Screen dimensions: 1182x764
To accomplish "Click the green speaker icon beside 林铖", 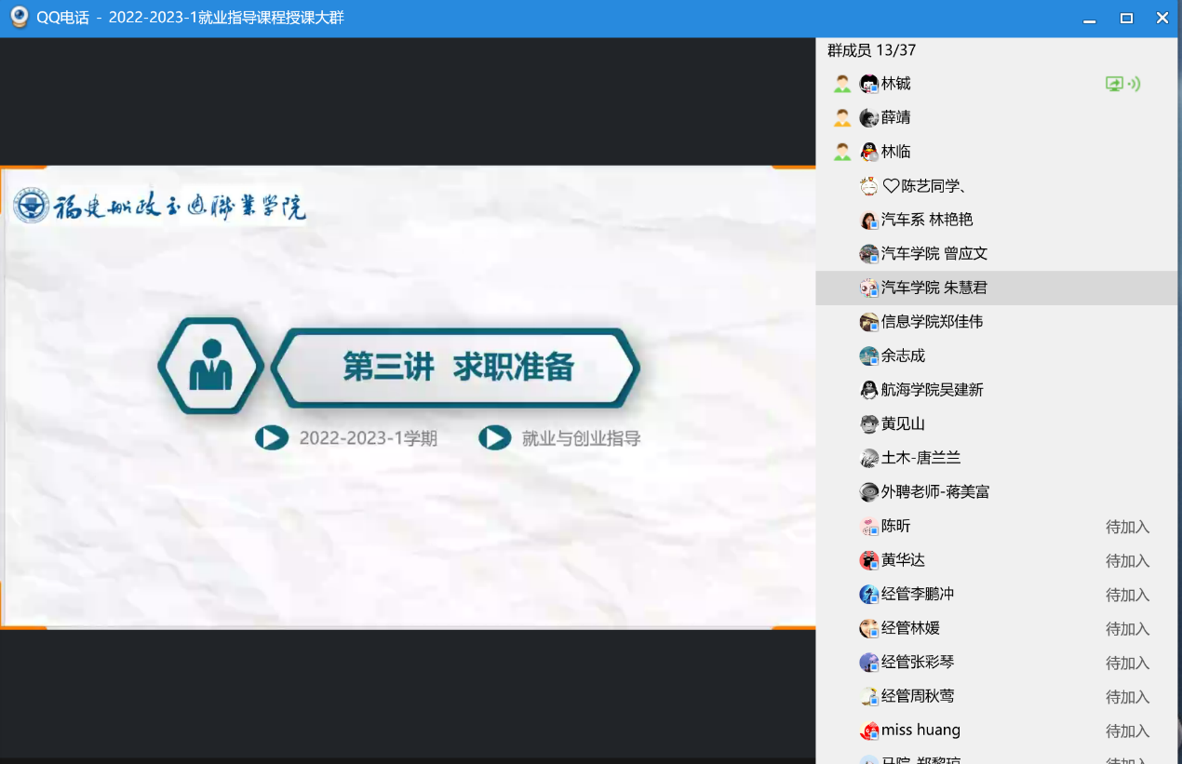I will click(1135, 84).
